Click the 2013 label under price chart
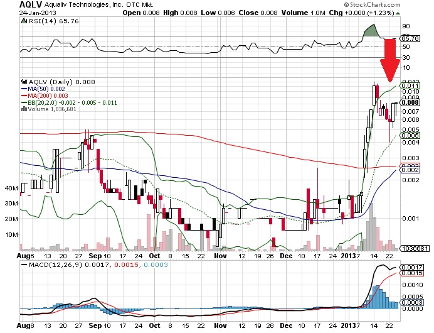The image size is (434, 333). pos(348,256)
